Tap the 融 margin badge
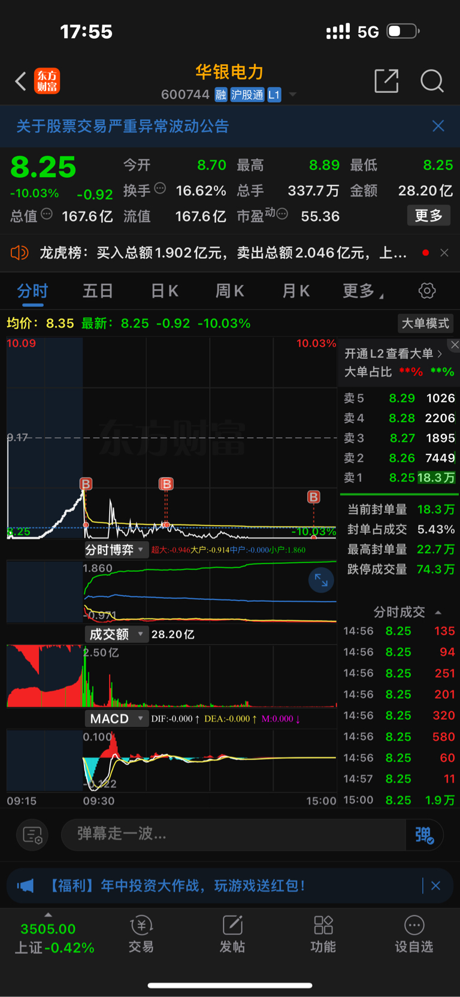 (221, 95)
